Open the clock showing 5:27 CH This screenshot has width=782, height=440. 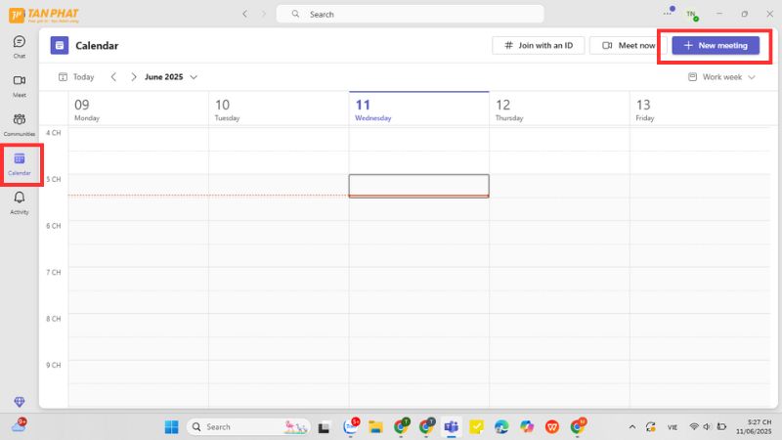point(754,426)
